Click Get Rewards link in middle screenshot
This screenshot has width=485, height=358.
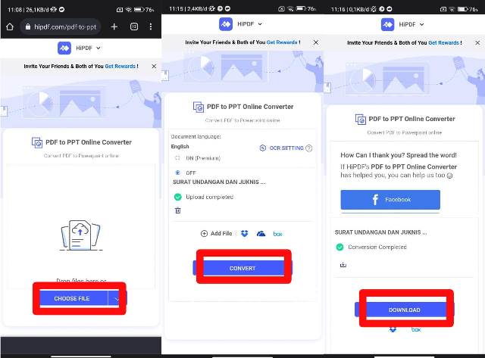(282, 42)
